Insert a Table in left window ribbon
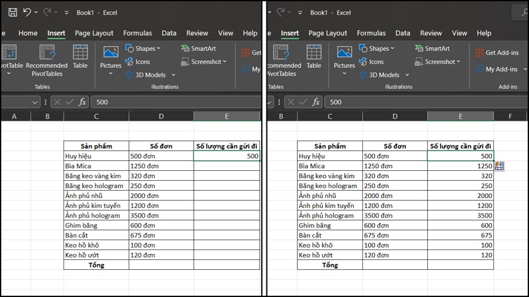This screenshot has width=529, height=297. [x=80, y=57]
